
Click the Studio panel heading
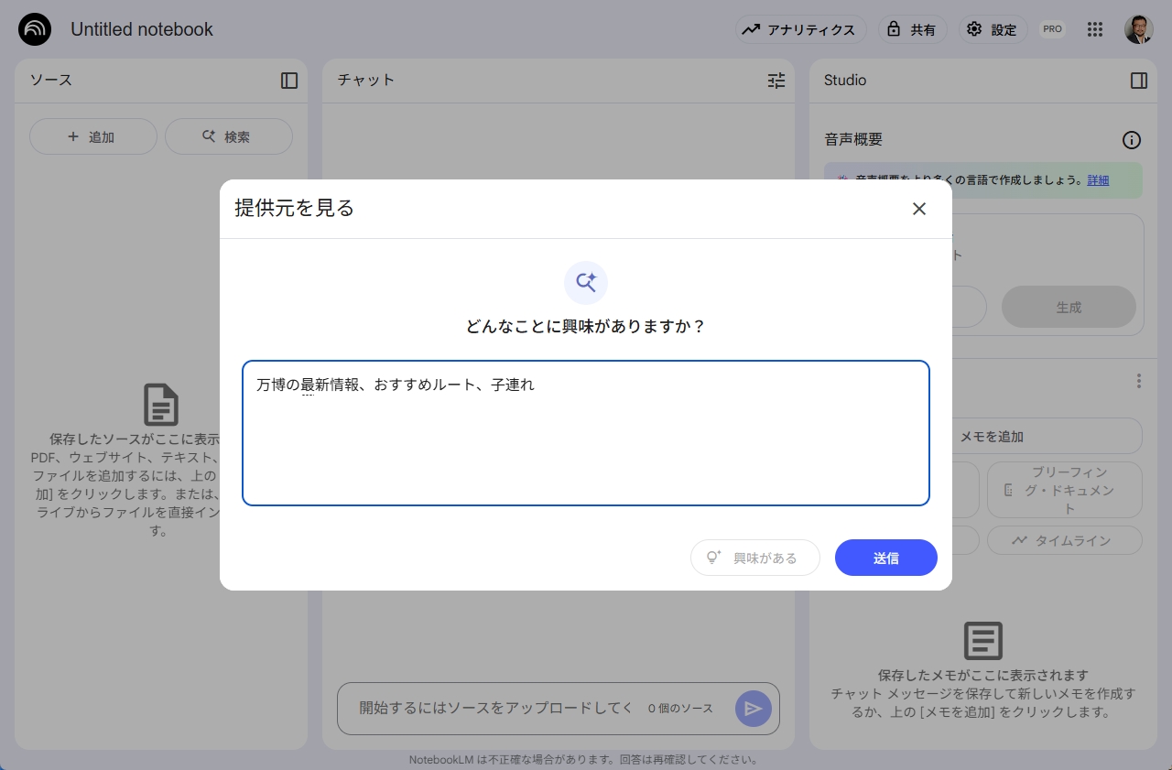[845, 80]
